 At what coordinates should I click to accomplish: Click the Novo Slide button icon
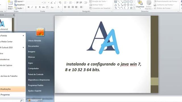(x=10, y=3)
